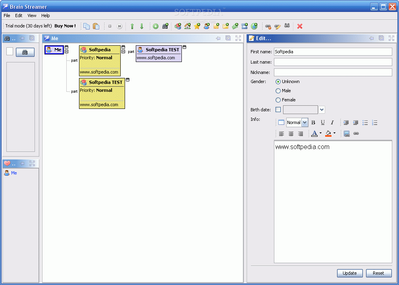Apply font color with the A icon

[x=314, y=134]
